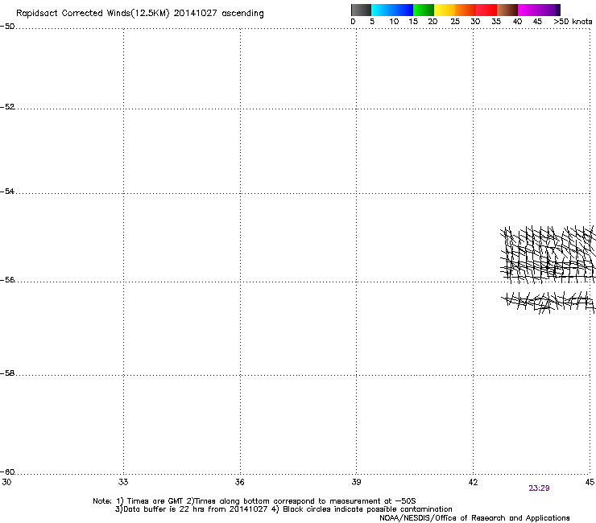Click the purple '23:29' pass time label

tap(539, 488)
